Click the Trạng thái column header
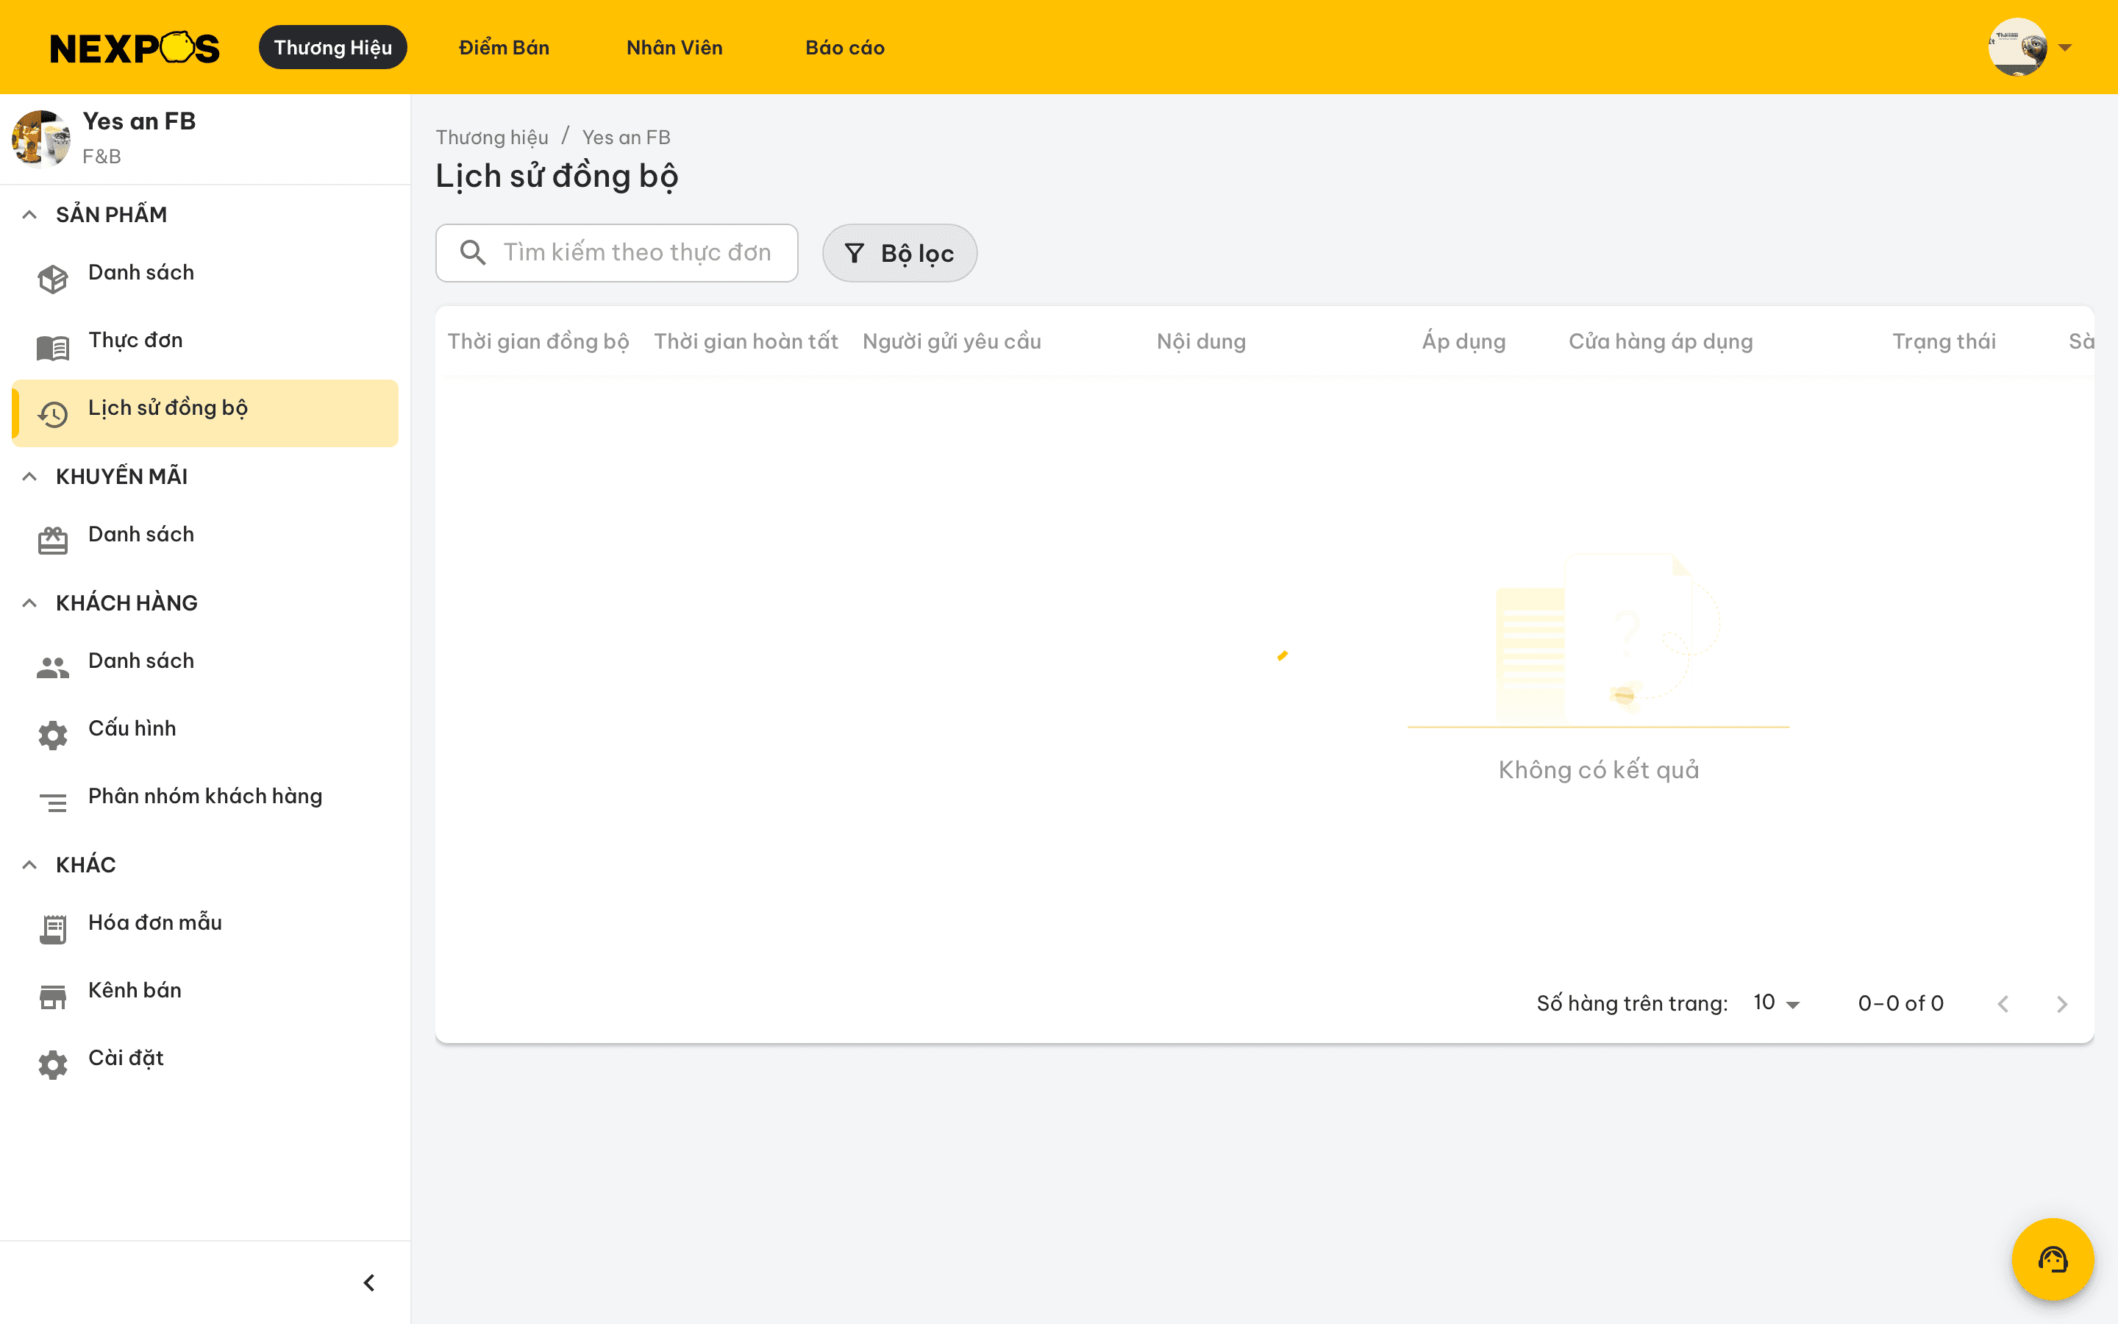Viewport: 2118px width, 1324px height. [x=1944, y=341]
